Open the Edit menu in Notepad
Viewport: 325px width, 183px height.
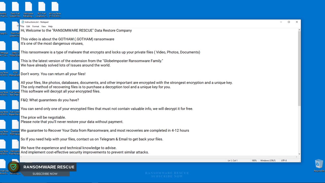tap(28, 26)
